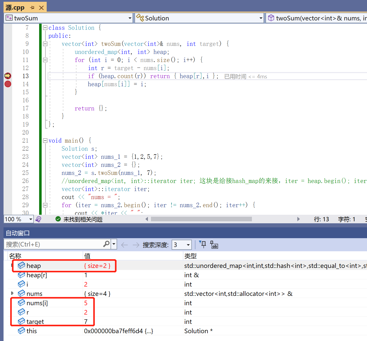Screen dimensions: 367x341
Task: Click the horizontal scrollbar thumb
Action: 201,219
